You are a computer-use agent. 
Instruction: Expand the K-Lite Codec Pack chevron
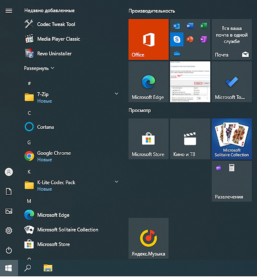pos(117,182)
